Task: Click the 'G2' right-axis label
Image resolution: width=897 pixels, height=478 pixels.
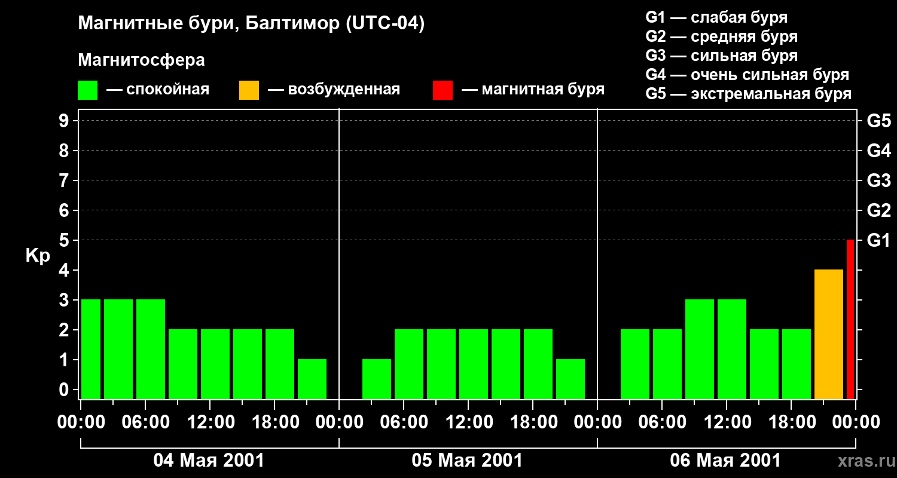Action: tap(878, 210)
